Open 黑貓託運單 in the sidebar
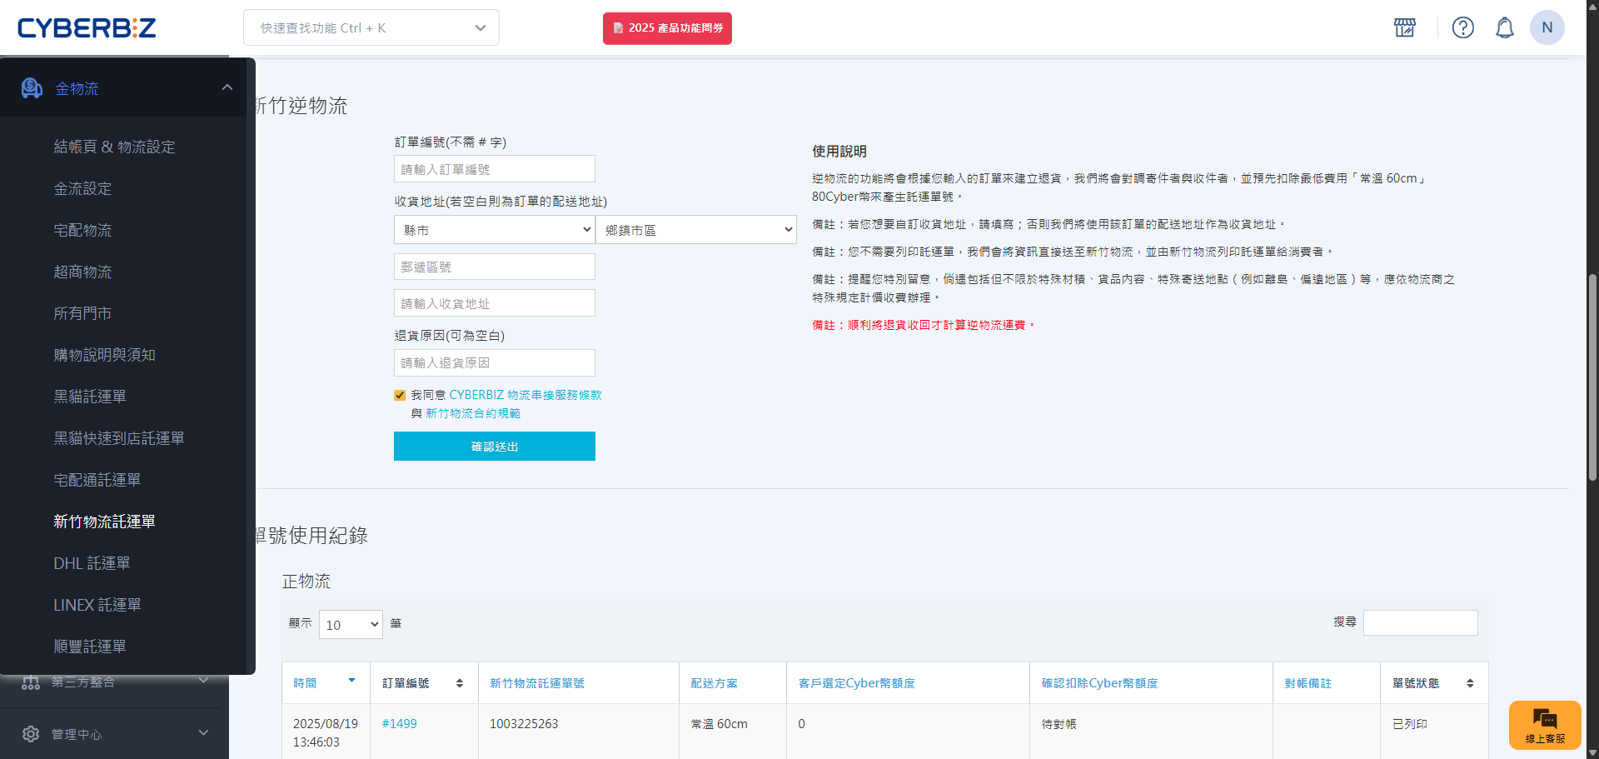The image size is (1599, 759). click(90, 397)
